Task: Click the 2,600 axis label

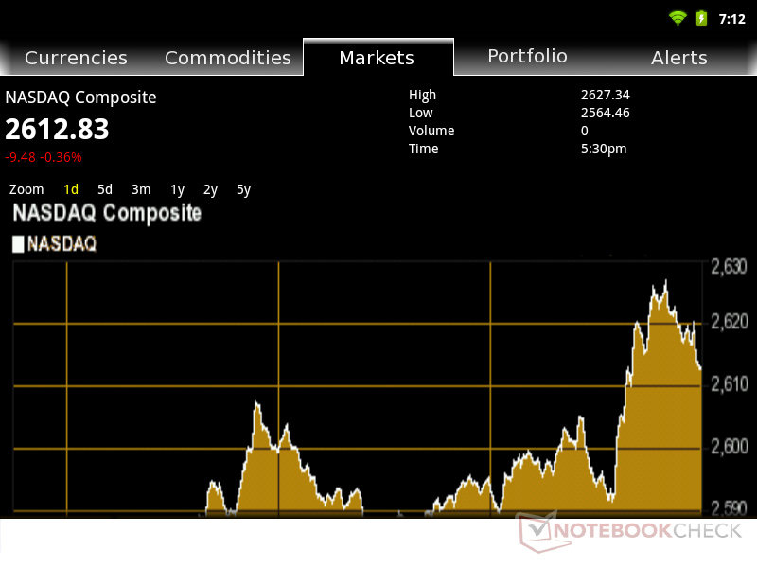Action: click(729, 446)
